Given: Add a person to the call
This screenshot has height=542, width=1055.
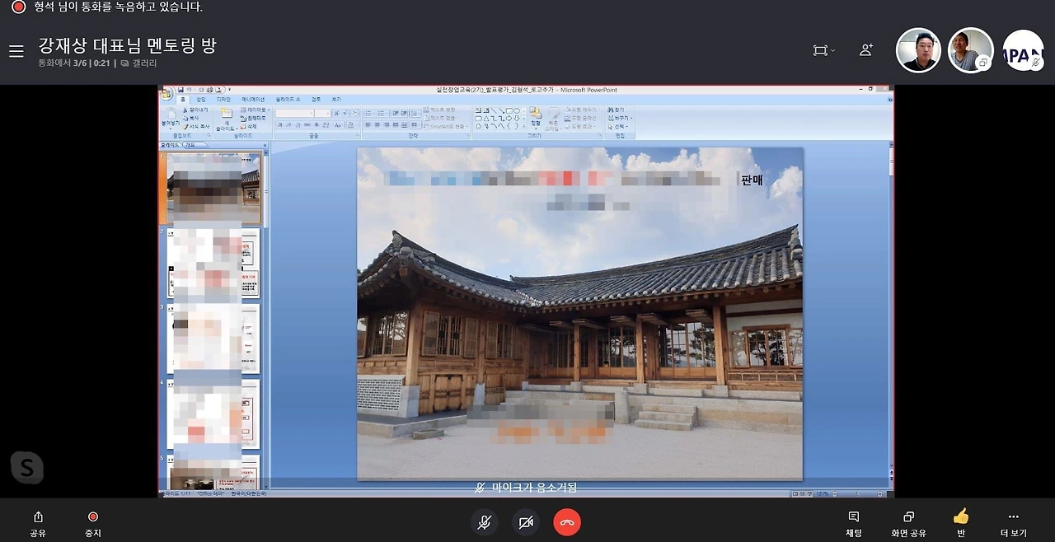Looking at the screenshot, I should (x=865, y=50).
